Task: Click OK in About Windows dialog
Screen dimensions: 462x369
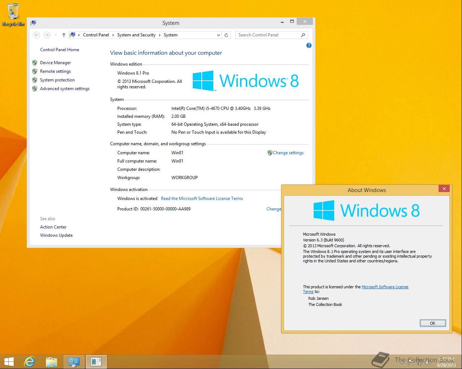Action: click(x=433, y=323)
